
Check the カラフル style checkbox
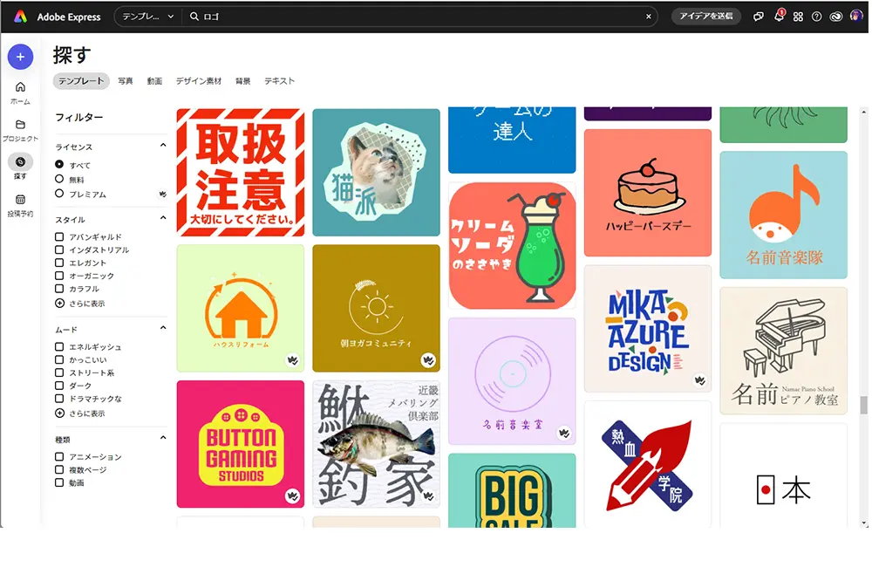(59, 289)
